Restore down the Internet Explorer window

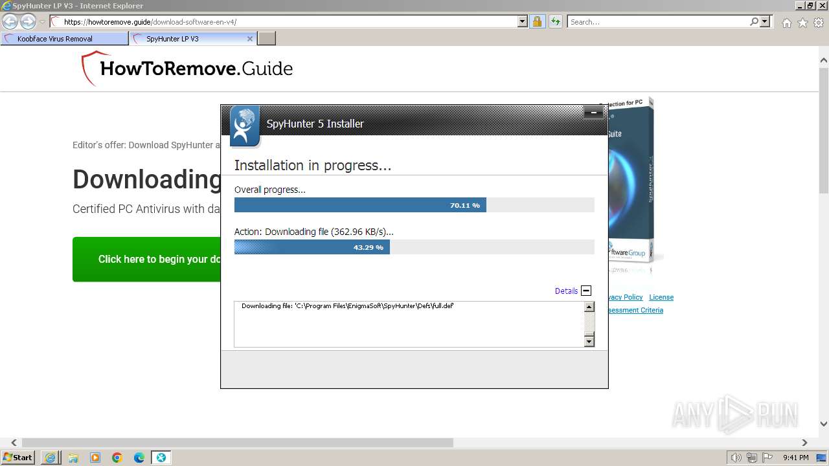click(x=810, y=6)
